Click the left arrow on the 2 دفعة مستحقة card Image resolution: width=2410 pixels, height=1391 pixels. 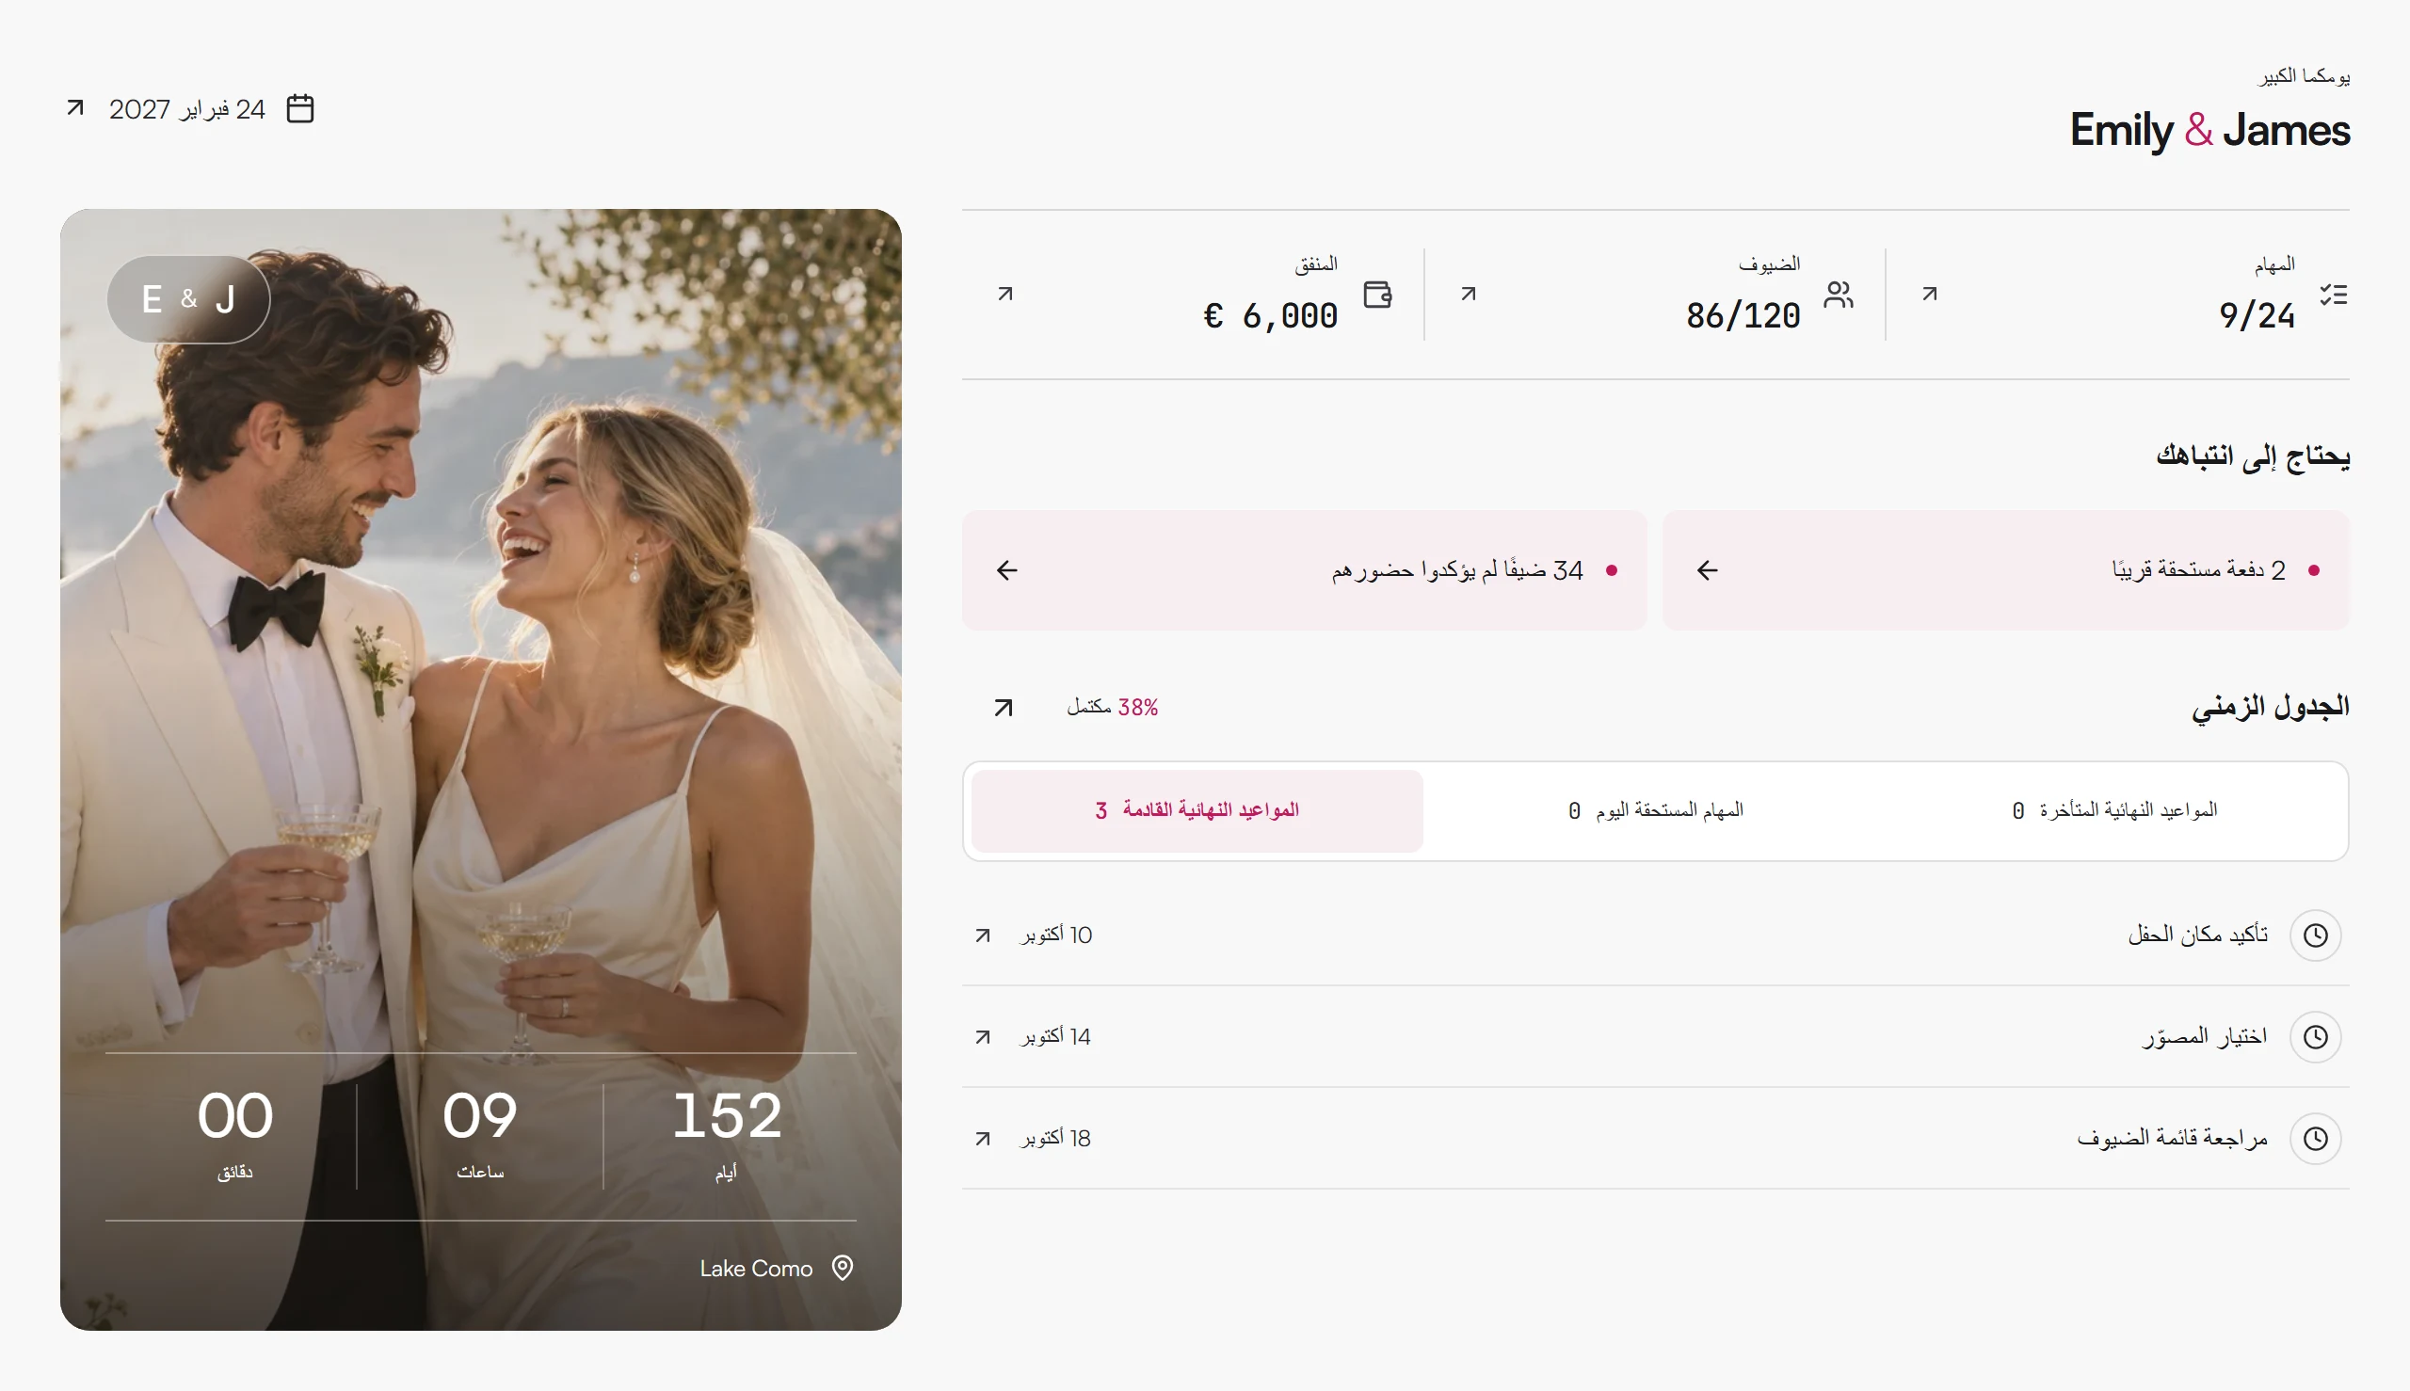(1708, 570)
